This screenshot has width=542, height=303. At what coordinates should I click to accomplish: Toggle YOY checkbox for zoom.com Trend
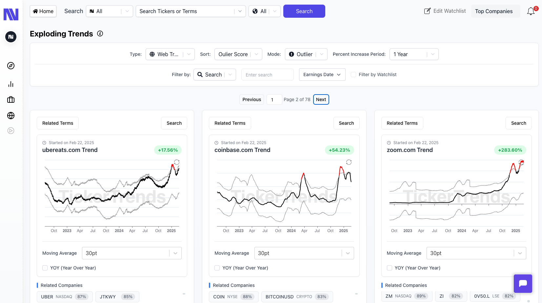[x=390, y=268]
